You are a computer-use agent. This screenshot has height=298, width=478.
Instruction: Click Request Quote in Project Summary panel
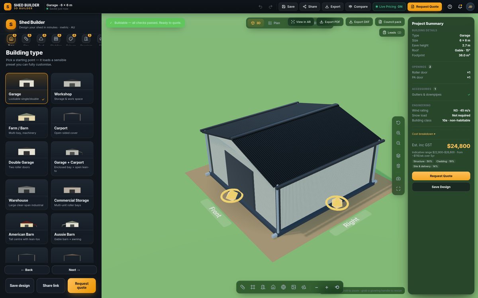pyautogui.click(x=441, y=176)
